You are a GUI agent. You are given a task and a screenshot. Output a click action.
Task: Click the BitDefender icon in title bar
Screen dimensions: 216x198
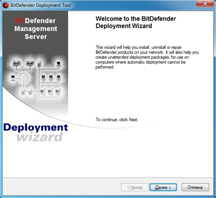point(6,5)
